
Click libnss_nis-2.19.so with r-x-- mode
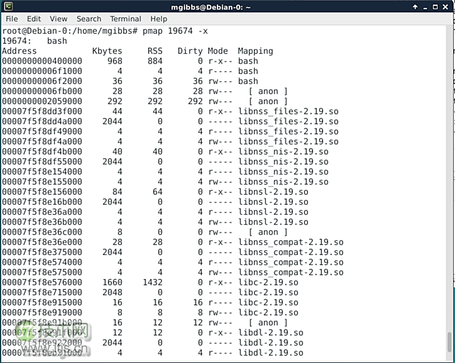pos(283,152)
